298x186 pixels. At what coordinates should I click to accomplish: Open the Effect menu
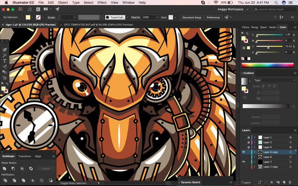[x=102, y=3]
